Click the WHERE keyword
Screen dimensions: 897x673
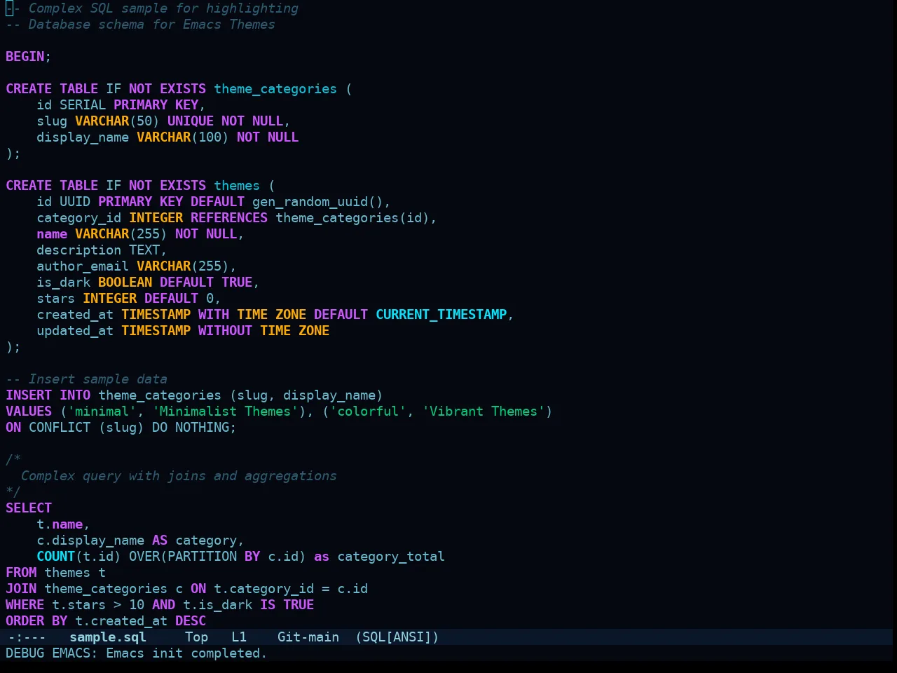click(x=25, y=605)
